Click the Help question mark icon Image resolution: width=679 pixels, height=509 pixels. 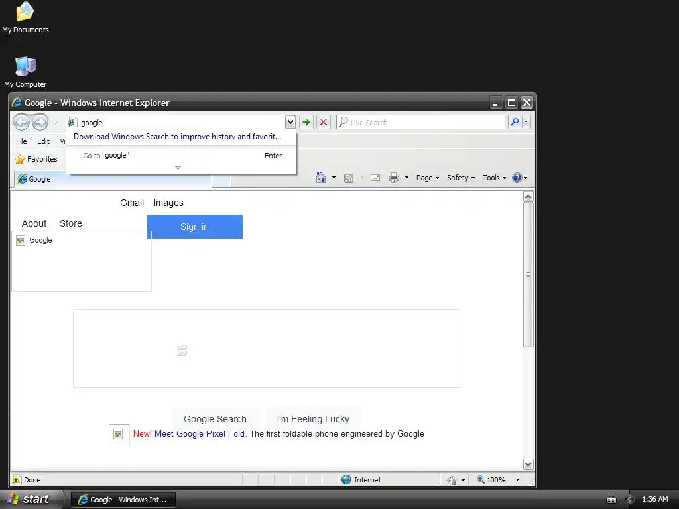click(x=517, y=178)
